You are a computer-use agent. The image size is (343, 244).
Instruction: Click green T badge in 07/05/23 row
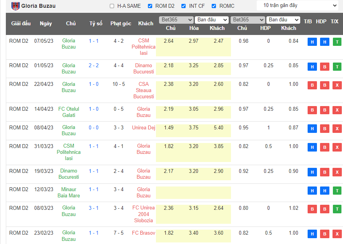click(x=337, y=42)
